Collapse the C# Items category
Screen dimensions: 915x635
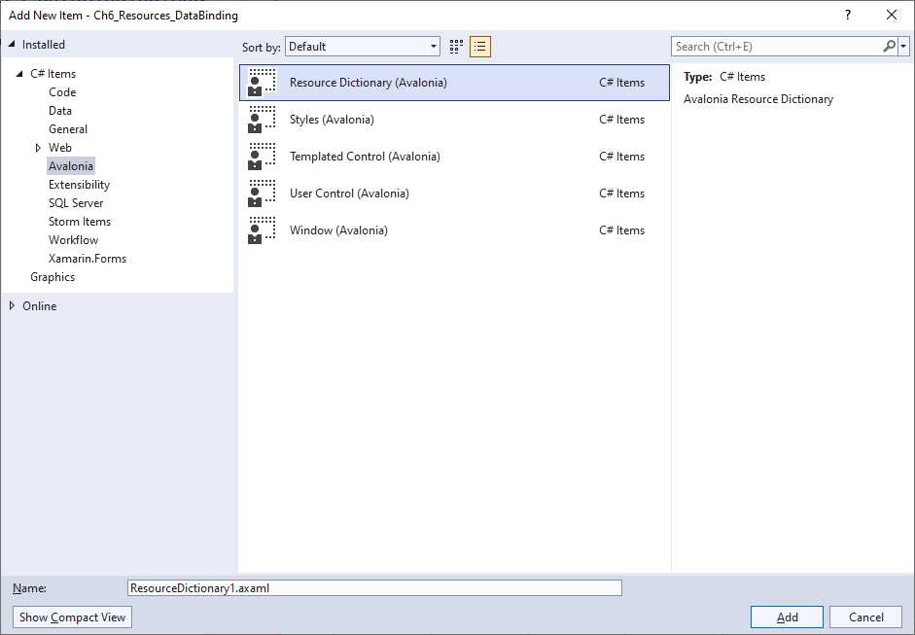(18, 73)
